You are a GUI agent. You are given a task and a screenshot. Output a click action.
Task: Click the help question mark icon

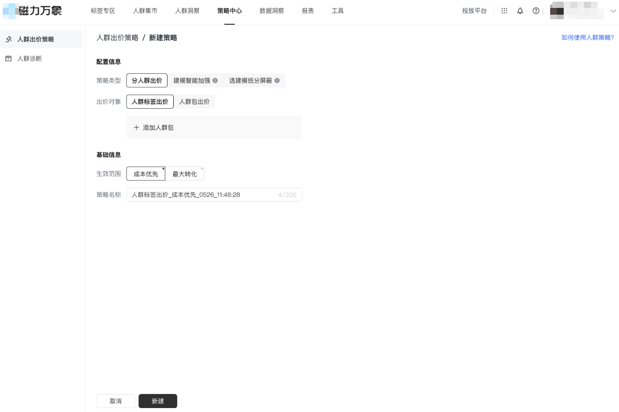click(x=535, y=11)
